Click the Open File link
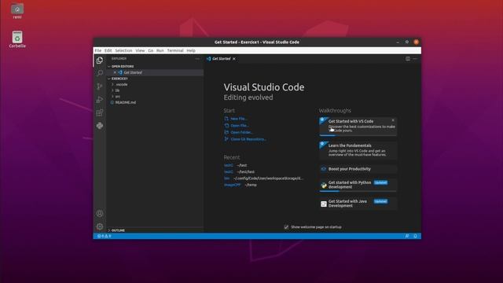Image resolution: width=503 pixels, height=283 pixels. tap(240, 126)
